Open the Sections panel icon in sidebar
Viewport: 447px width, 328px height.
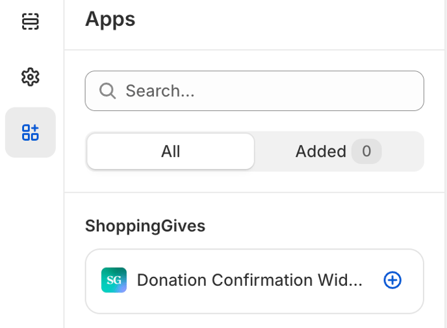tap(31, 21)
